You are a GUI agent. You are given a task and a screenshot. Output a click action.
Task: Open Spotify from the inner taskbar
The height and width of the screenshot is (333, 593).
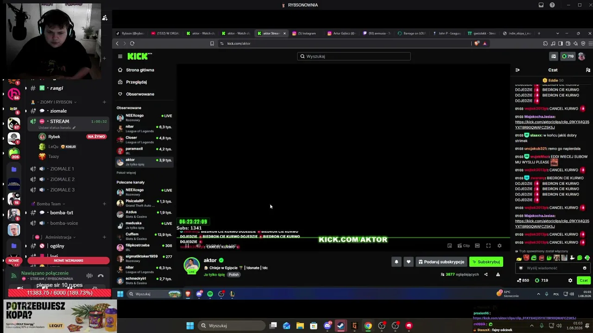[210, 294]
